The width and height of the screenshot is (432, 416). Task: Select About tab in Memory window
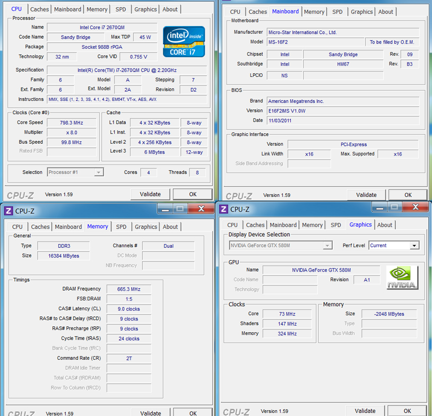pyautogui.click(x=170, y=227)
